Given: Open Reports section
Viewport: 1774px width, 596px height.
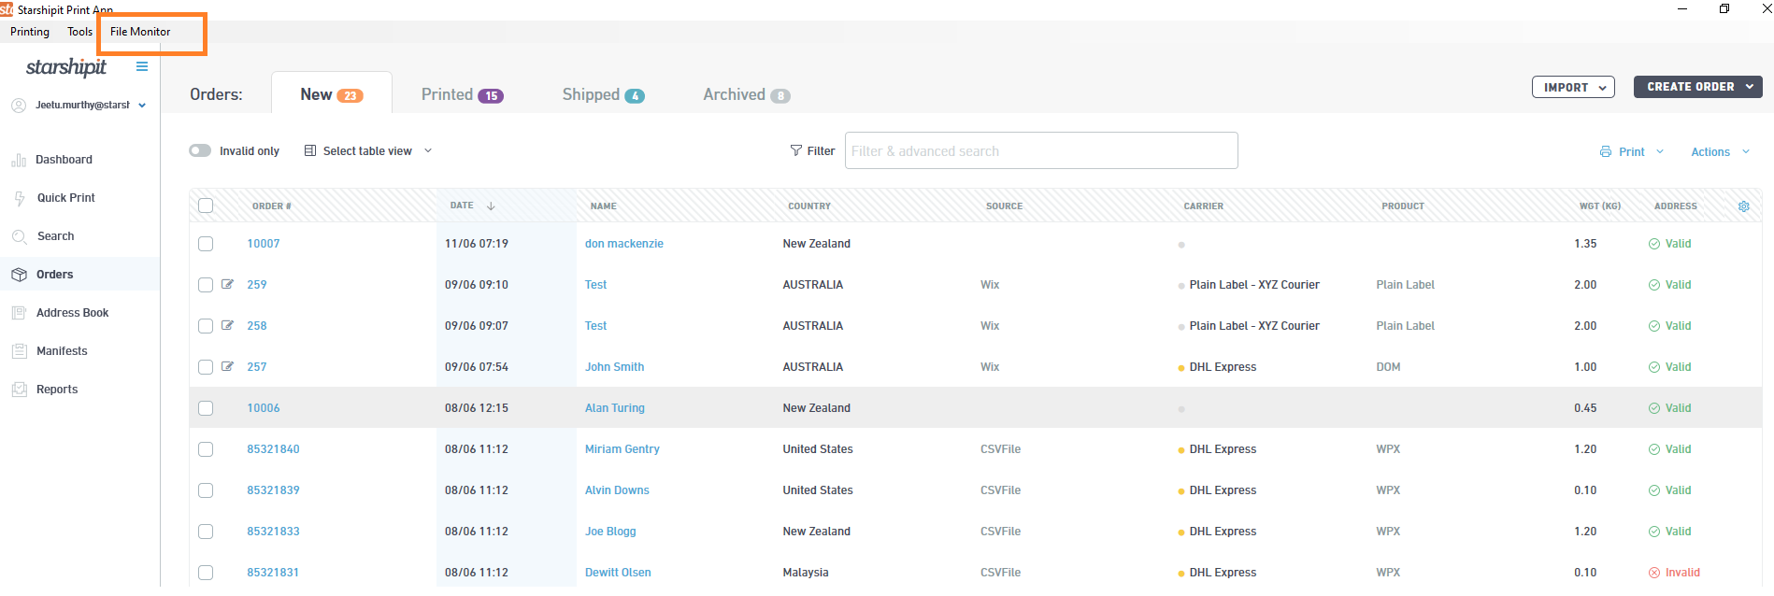Looking at the screenshot, I should [x=57, y=390].
